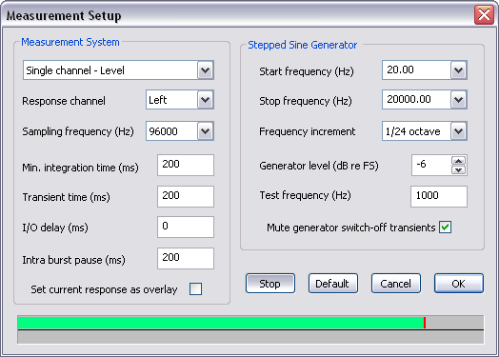Select the Min. integration time field
The height and width of the screenshot is (357, 499).
click(186, 165)
